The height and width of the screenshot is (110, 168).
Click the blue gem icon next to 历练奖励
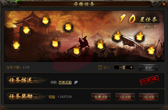coord(76,83)
